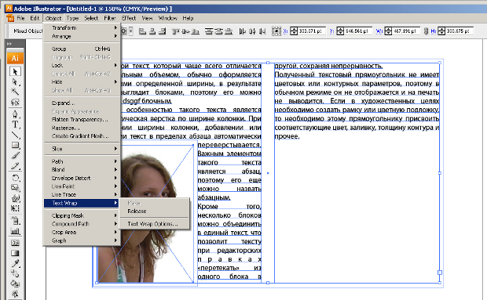Expand the Envelope Distort submenu
Screen dimensions: 487x300
click(82, 178)
